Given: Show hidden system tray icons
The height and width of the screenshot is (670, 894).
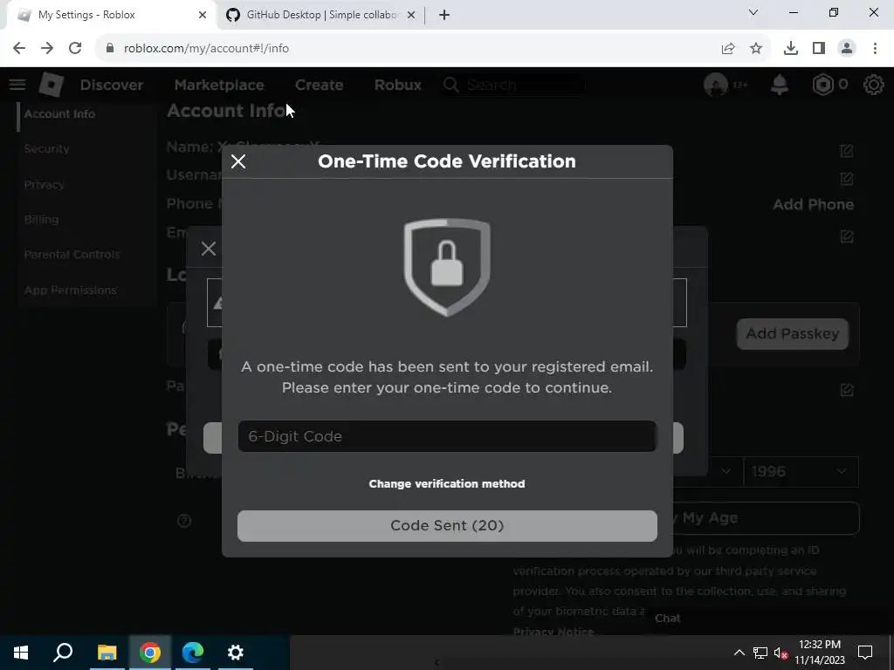Looking at the screenshot, I should pos(739,653).
